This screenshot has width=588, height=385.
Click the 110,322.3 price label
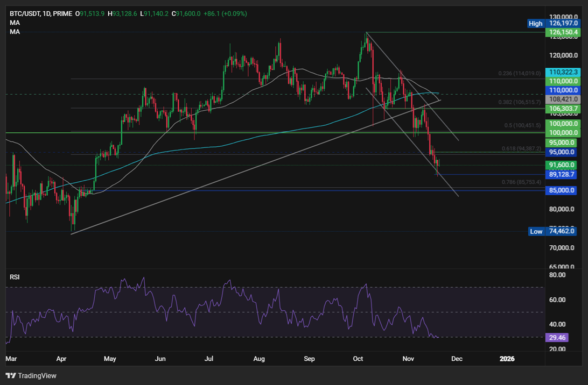(x=561, y=71)
